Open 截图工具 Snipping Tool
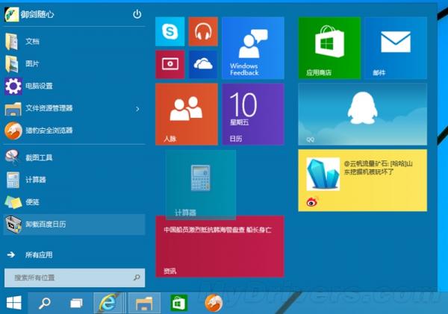This screenshot has height=314, width=448. (74, 157)
